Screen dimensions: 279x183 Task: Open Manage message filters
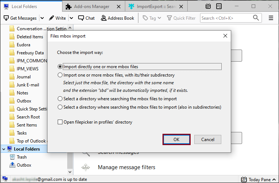pos(126,167)
